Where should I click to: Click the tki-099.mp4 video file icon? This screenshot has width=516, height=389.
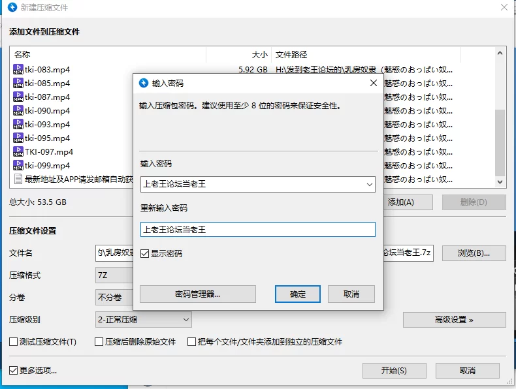point(18,166)
